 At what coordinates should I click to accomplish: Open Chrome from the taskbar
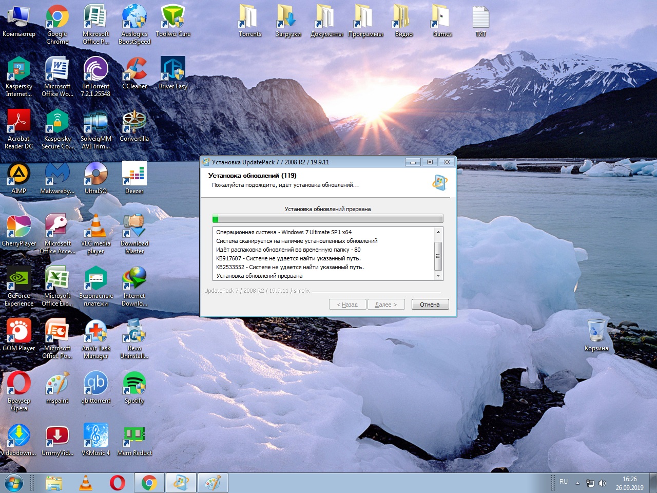(149, 483)
